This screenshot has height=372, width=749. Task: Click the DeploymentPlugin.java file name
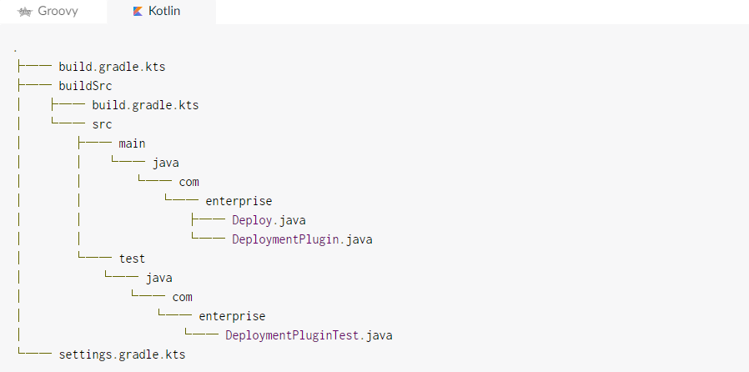pos(302,239)
